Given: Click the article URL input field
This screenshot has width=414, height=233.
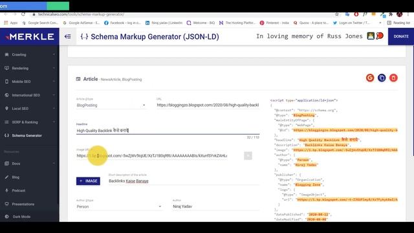Looking at the screenshot, I should (208, 105).
